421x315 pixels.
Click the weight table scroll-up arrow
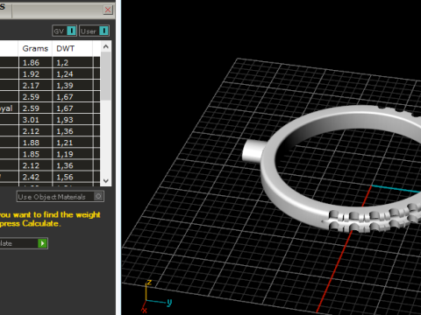coord(106,46)
